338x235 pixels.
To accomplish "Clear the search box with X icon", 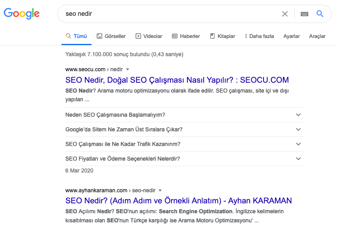I will coord(285,14).
